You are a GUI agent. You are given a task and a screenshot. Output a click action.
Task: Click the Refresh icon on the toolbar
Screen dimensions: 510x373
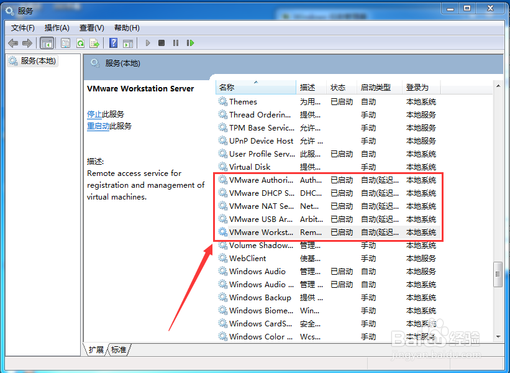tap(80, 43)
